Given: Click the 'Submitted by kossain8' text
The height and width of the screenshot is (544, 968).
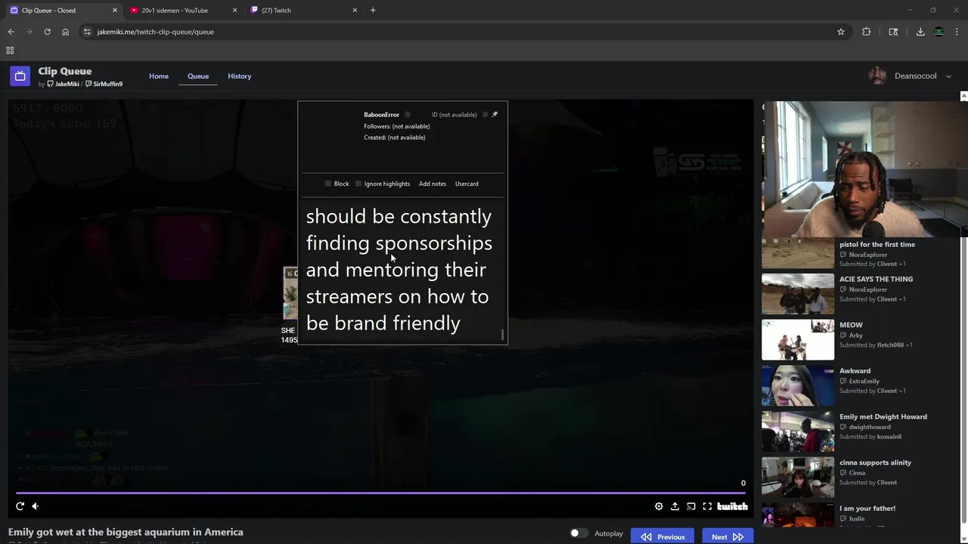Looking at the screenshot, I should tap(870, 437).
